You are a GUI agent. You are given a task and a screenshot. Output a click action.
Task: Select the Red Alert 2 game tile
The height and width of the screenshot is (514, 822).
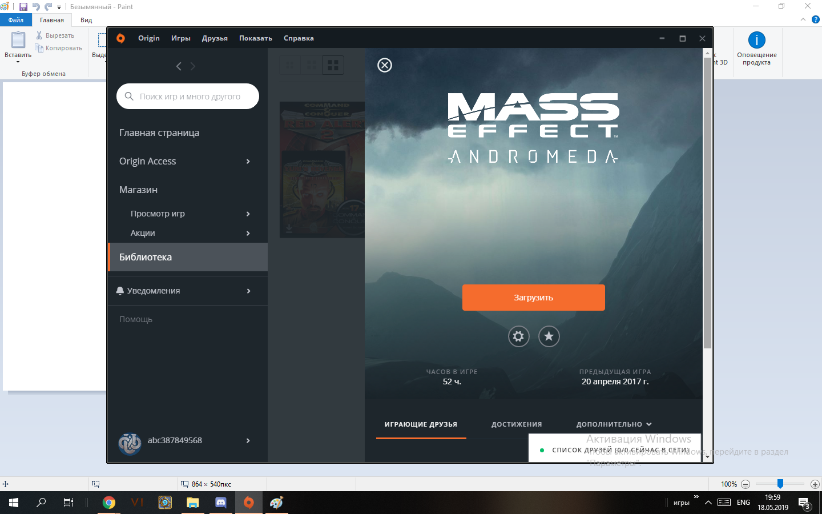pos(322,170)
